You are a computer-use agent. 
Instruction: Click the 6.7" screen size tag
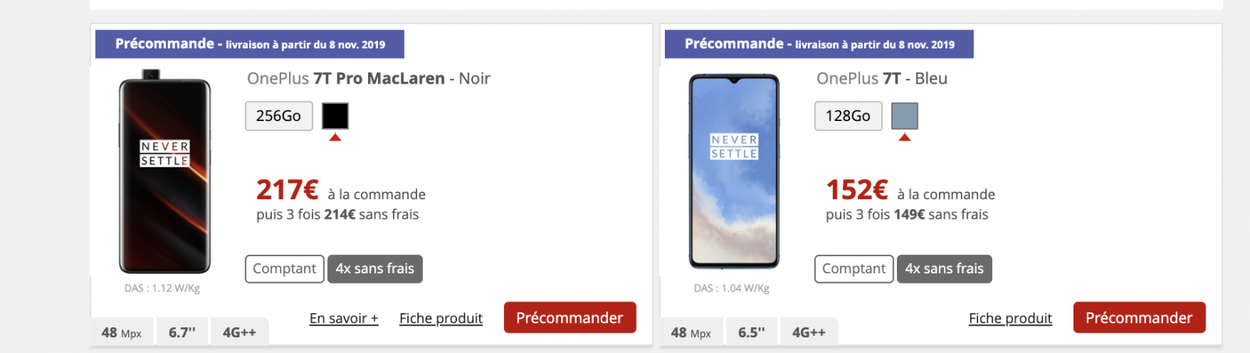coord(182,333)
